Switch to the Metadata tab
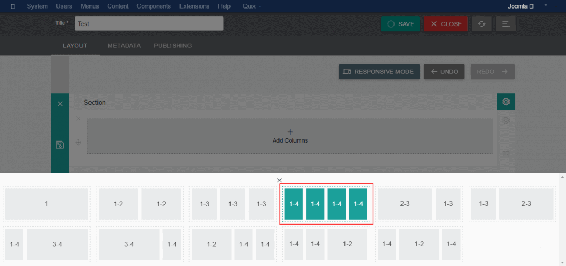The height and width of the screenshot is (266, 566). (x=124, y=46)
